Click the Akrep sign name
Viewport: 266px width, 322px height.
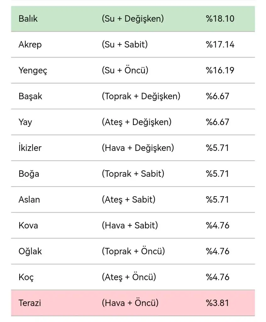tap(30, 45)
